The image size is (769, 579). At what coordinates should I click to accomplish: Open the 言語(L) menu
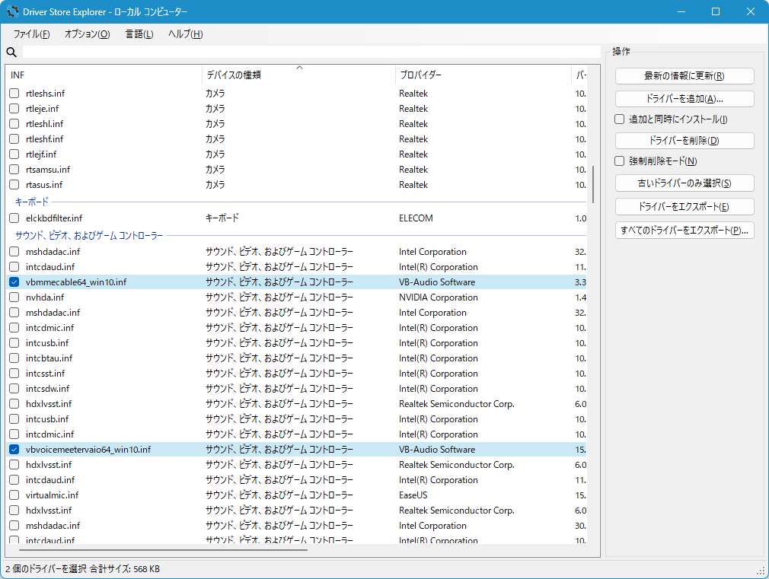139,33
